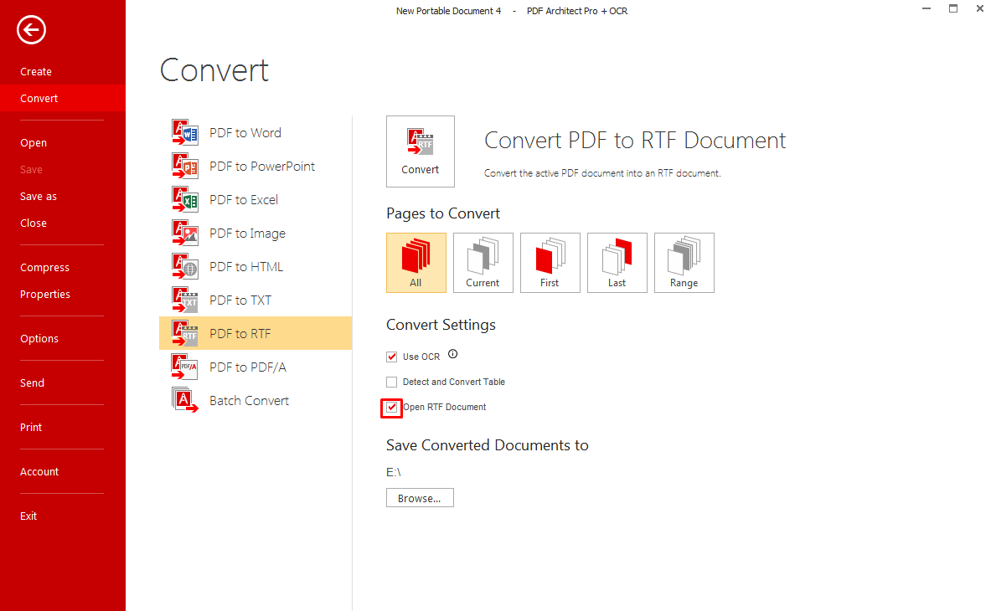Maximize the PDF Architect window
Image resolution: width=991 pixels, height=611 pixels.
pos(953,9)
